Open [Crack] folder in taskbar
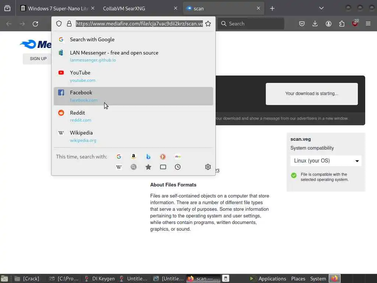This screenshot has height=283, width=377. tap(27, 279)
